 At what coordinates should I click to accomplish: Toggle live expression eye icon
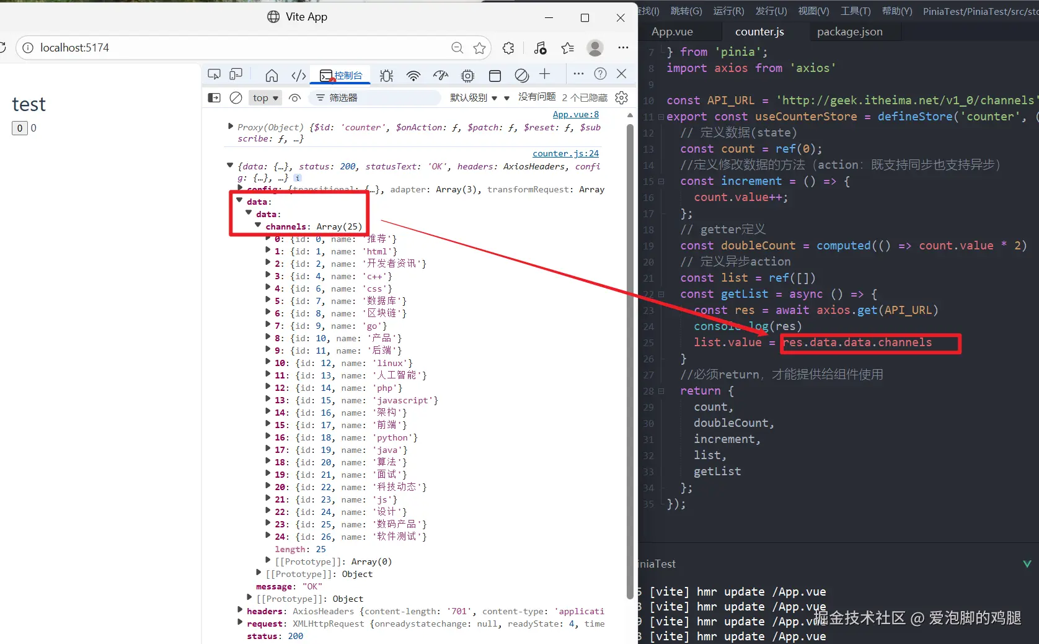click(295, 97)
